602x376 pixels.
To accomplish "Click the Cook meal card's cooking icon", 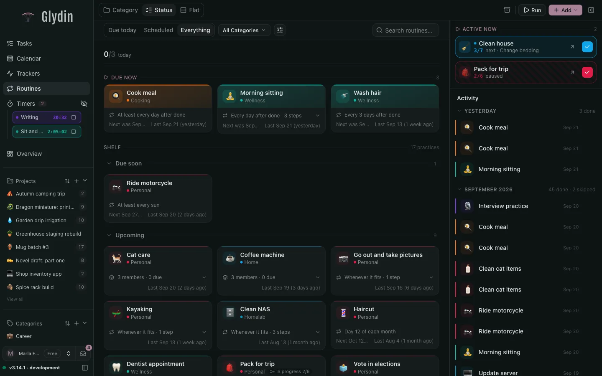I will click(x=116, y=96).
